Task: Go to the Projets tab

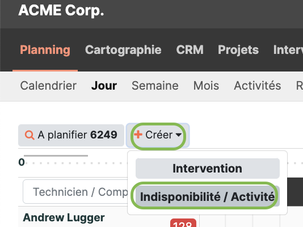Action: click(238, 50)
